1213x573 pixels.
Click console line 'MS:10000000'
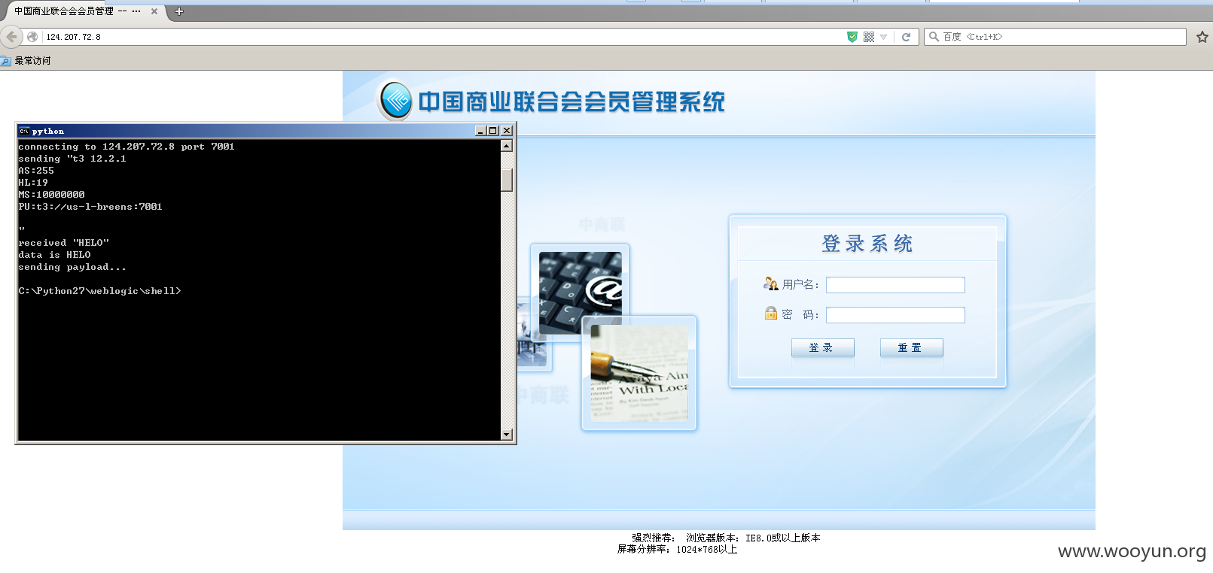51,195
